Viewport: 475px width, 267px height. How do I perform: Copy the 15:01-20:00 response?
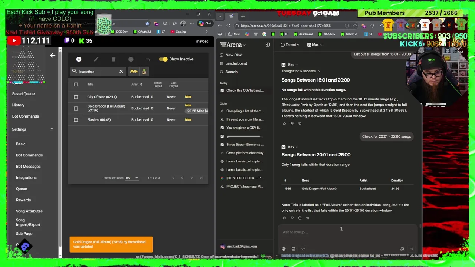tap(300, 123)
